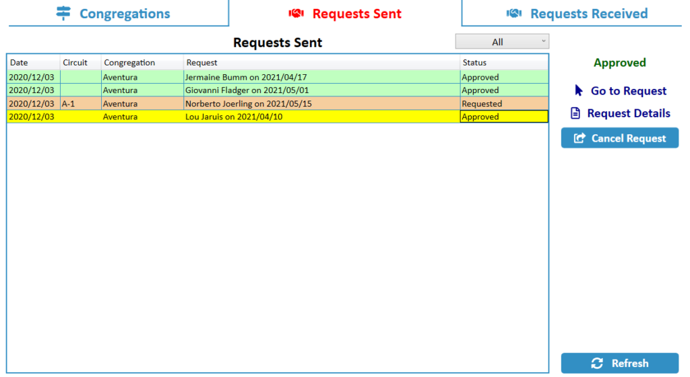Click the Request column header
The image size is (690, 377).
pyautogui.click(x=321, y=63)
